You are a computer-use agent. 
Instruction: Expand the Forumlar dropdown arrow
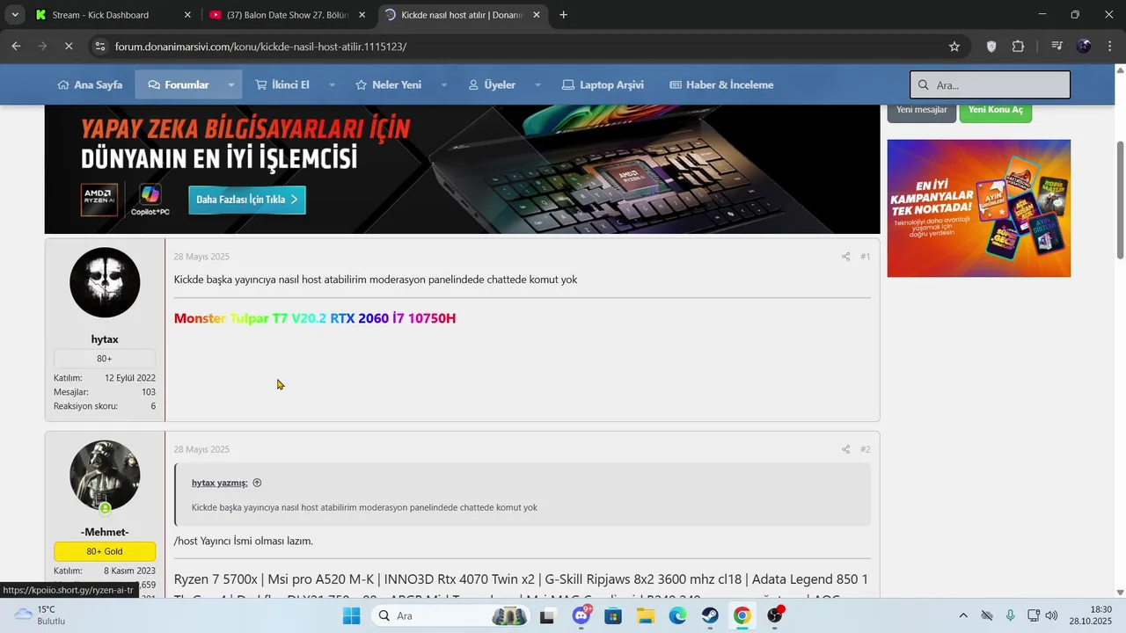pos(230,85)
